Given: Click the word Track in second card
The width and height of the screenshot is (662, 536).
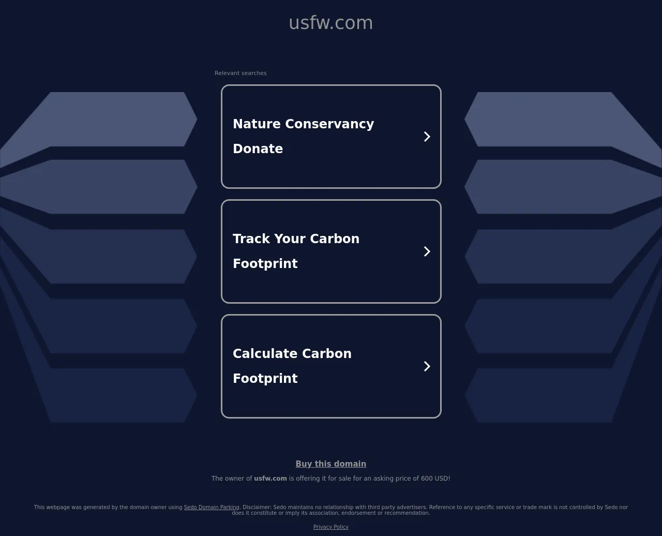Looking at the screenshot, I should tap(251, 239).
